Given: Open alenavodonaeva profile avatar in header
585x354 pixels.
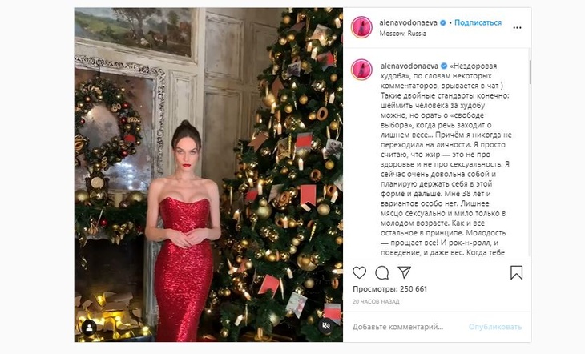Looking at the screenshot, I should pyautogui.click(x=361, y=27).
